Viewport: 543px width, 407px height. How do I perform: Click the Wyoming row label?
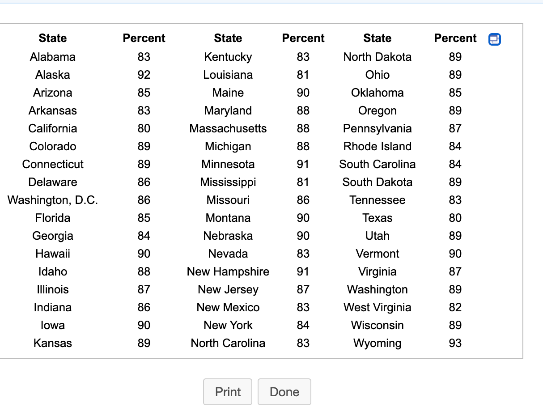(377, 343)
